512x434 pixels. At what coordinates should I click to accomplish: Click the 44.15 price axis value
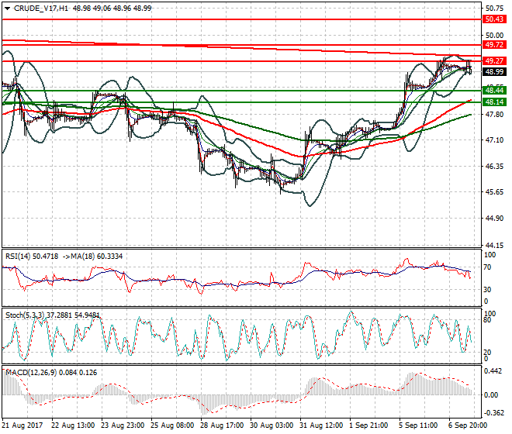coord(494,245)
